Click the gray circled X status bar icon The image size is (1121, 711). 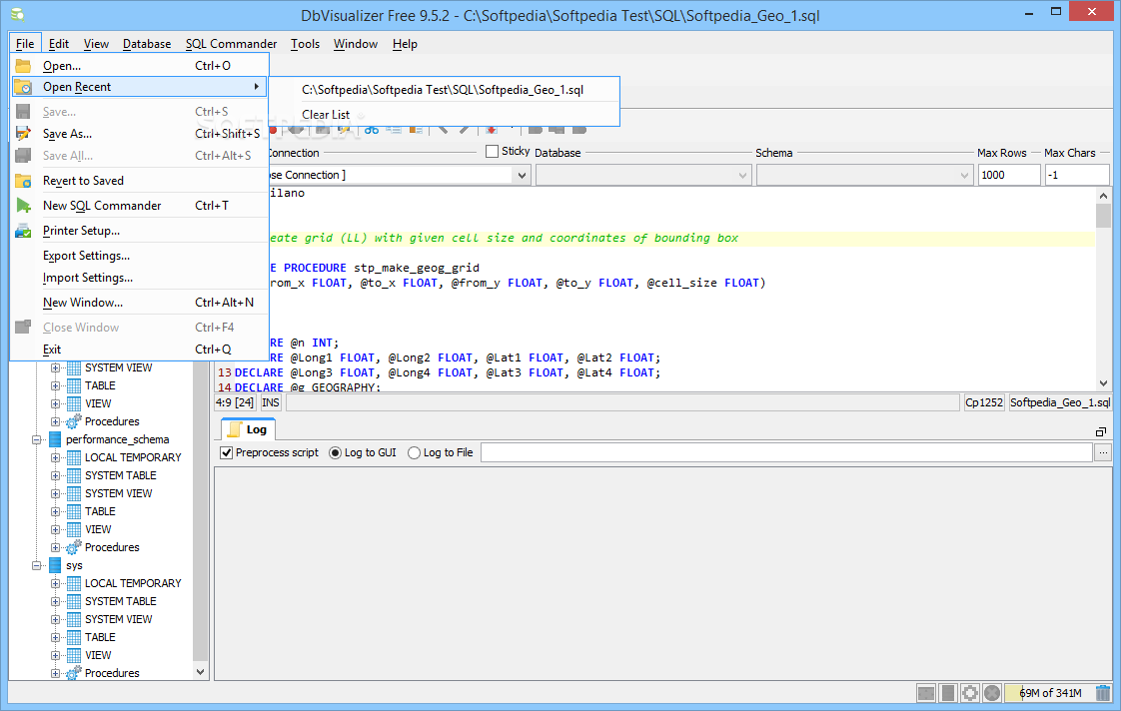point(991,692)
